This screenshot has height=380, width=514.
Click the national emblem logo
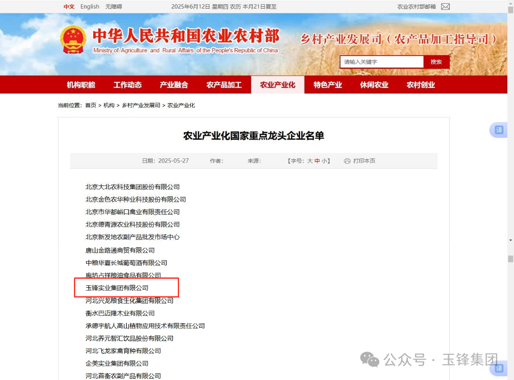point(73,39)
